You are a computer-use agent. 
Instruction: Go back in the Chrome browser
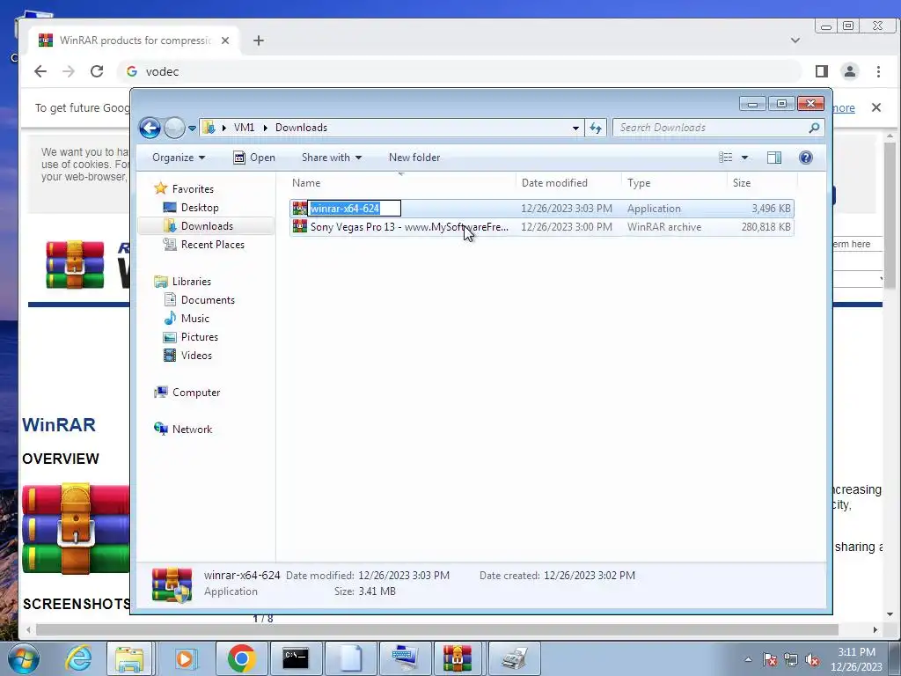pyautogui.click(x=40, y=71)
